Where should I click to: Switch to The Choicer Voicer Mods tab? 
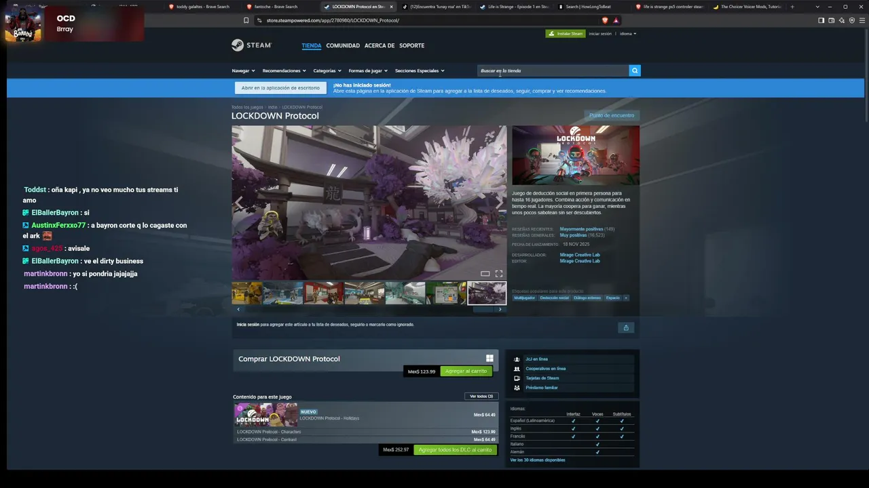(747, 7)
